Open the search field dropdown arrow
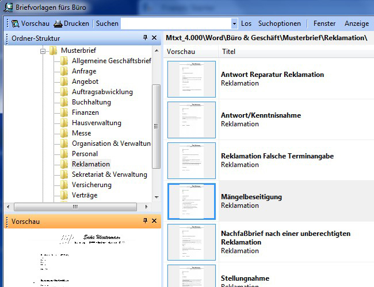Screen dimensions: 374x287 tap(234, 24)
